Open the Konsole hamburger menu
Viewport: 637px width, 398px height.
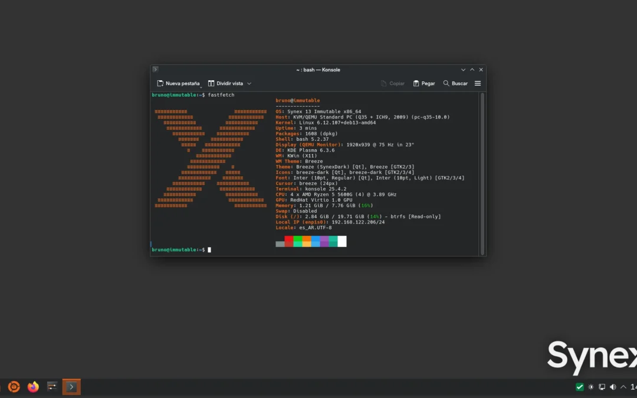pos(478,83)
